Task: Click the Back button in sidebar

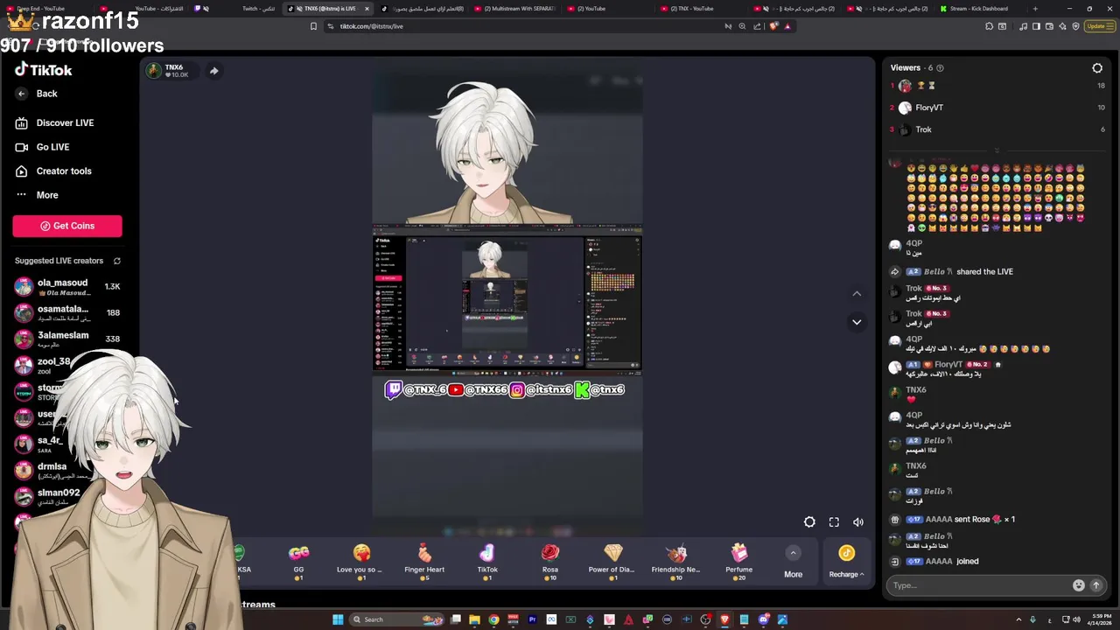Action: click(x=37, y=94)
